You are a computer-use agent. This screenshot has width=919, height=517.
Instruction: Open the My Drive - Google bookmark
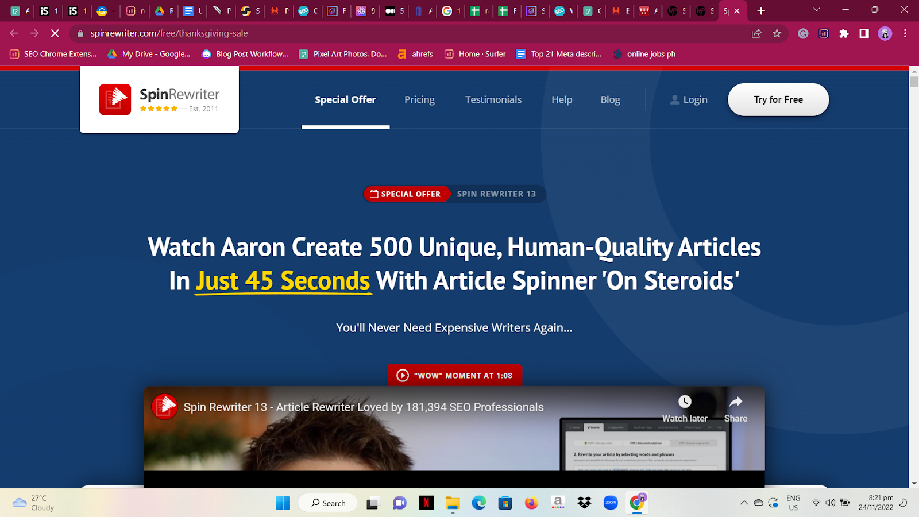point(149,54)
